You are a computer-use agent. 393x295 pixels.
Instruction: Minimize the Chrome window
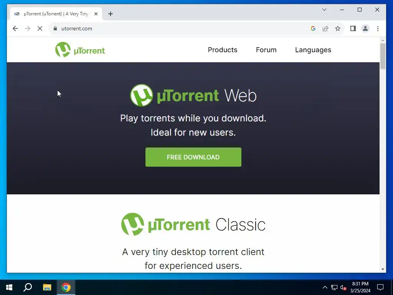[342, 10]
